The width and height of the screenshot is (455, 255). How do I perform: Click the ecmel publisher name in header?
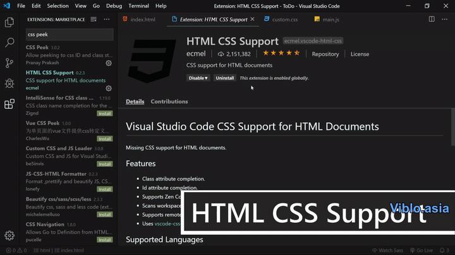click(196, 54)
